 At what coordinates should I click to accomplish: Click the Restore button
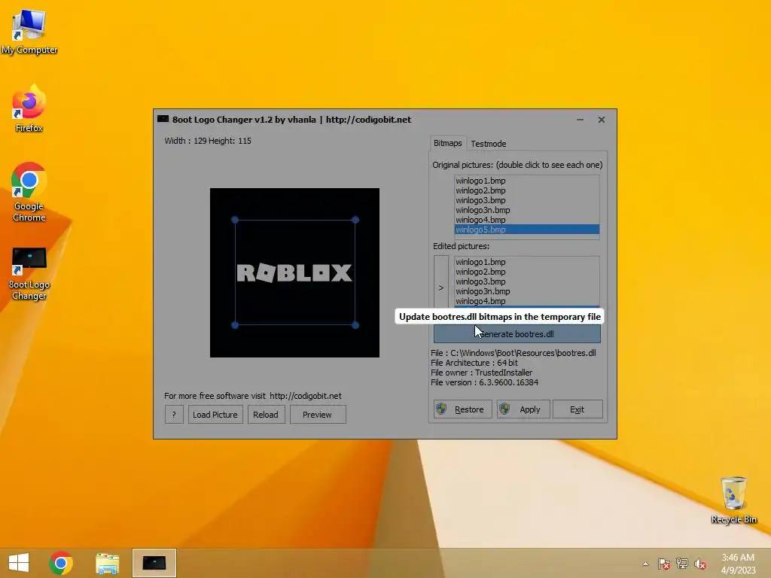pos(463,409)
